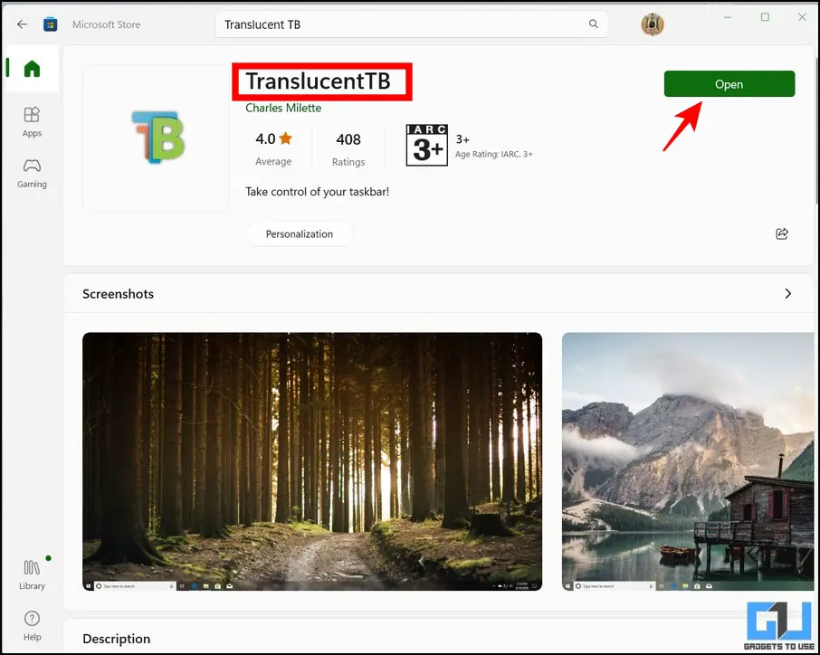Click the search box containing Translucent TB

[412, 24]
